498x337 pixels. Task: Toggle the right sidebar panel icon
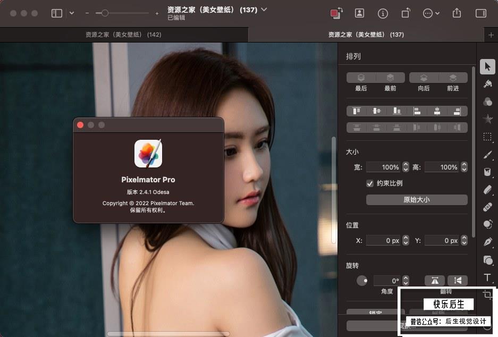[481, 13]
